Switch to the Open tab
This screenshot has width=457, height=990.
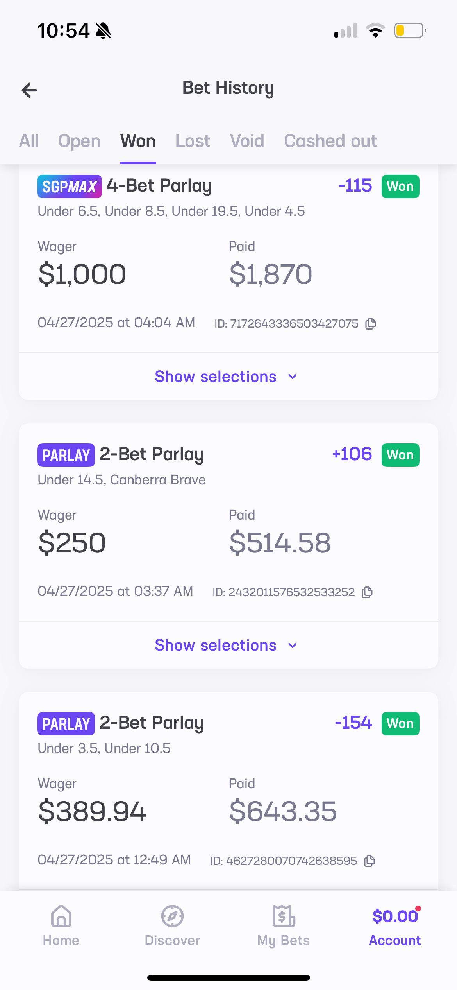click(79, 141)
